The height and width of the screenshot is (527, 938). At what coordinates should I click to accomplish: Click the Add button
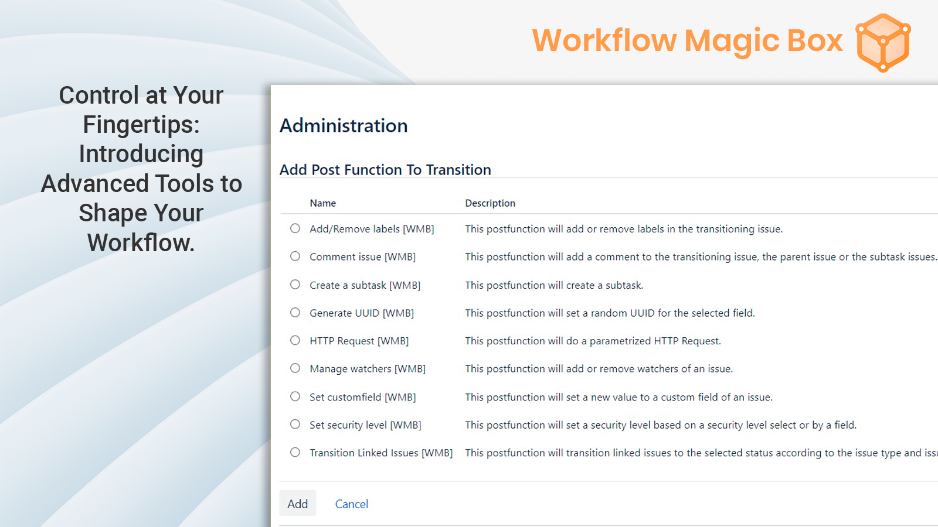click(x=297, y=504)
